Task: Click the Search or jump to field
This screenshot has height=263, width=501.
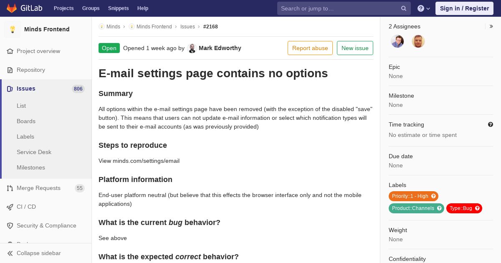Action: coord(344,8)
